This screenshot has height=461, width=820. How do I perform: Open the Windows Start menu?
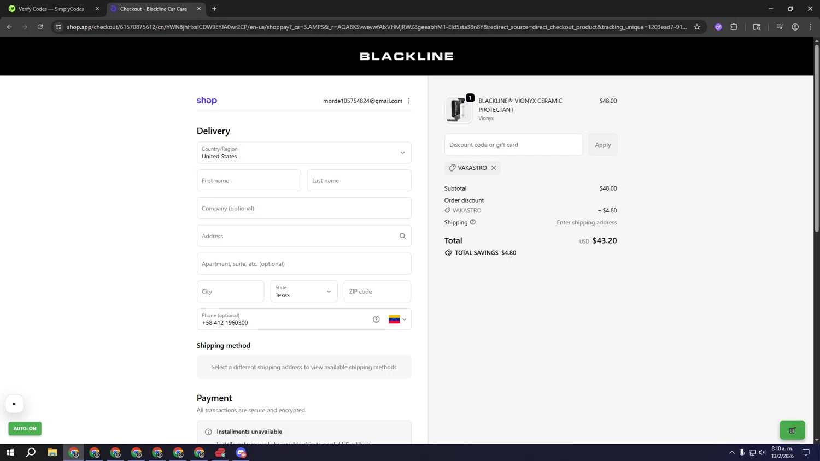pos(10,452)
